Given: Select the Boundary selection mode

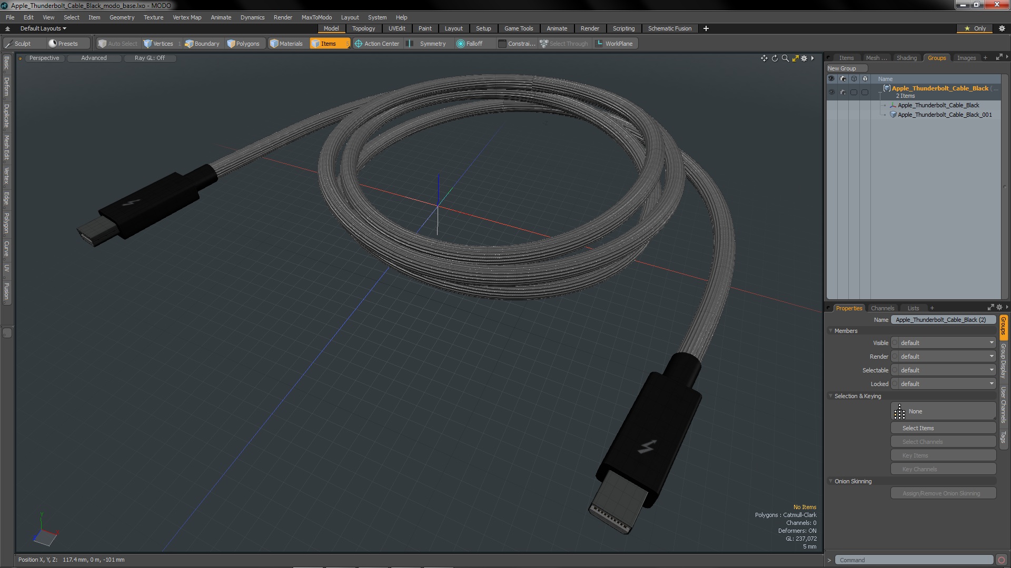Looking at the screenshot, I should 202,43.
